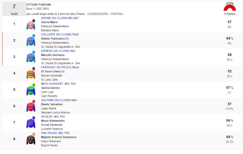Open the UESESE -MS- horse link

point(50,117)
